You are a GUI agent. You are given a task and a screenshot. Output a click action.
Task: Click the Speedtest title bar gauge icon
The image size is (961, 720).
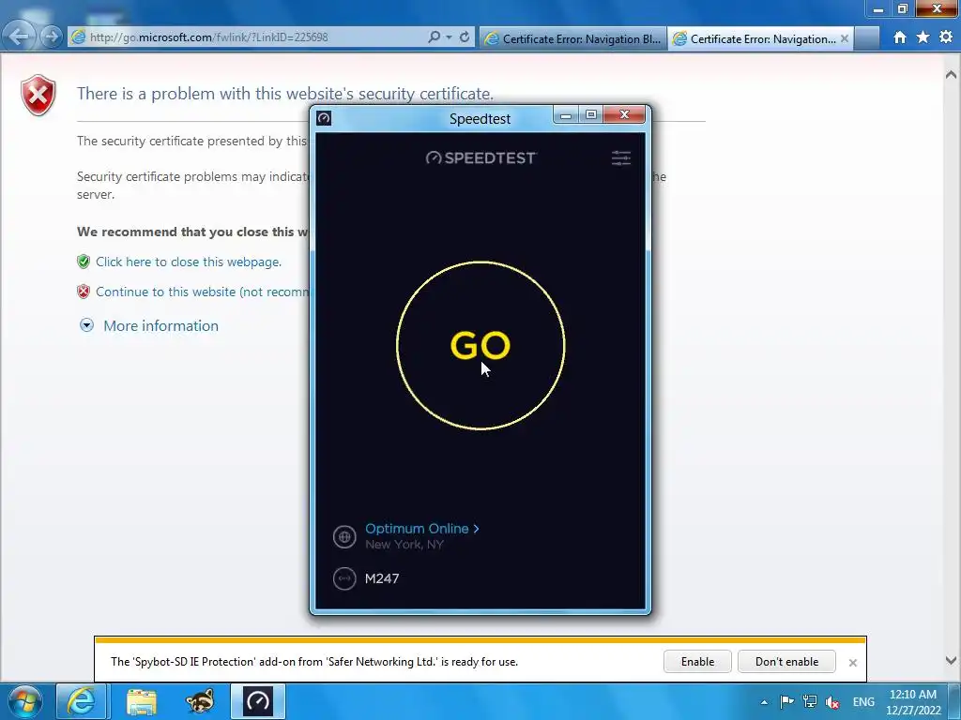(x=324, y=118)
